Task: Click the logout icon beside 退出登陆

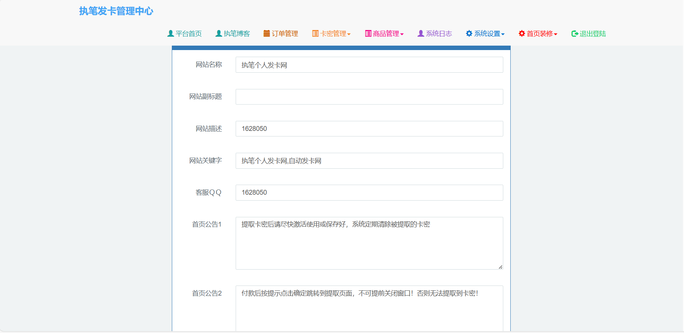Action: [575, 33]
